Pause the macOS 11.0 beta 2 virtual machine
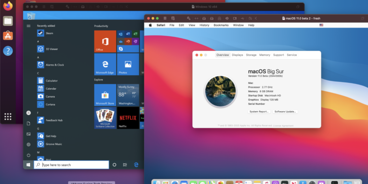The height and width of the screenshot is (184, 368). 165,18
